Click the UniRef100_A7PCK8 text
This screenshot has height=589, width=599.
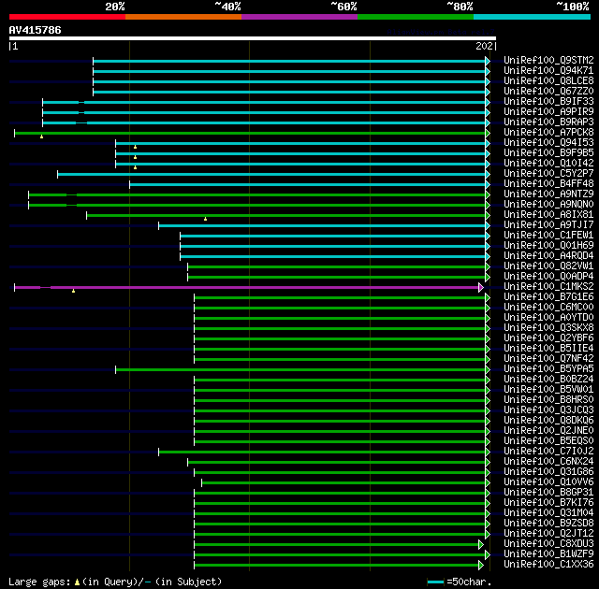click(x=548, y=133)
